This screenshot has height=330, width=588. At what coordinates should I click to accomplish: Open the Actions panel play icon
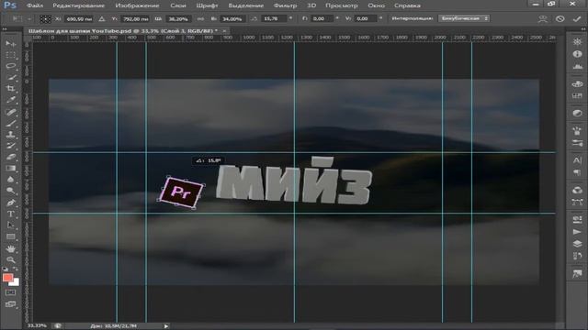(577, 232)
